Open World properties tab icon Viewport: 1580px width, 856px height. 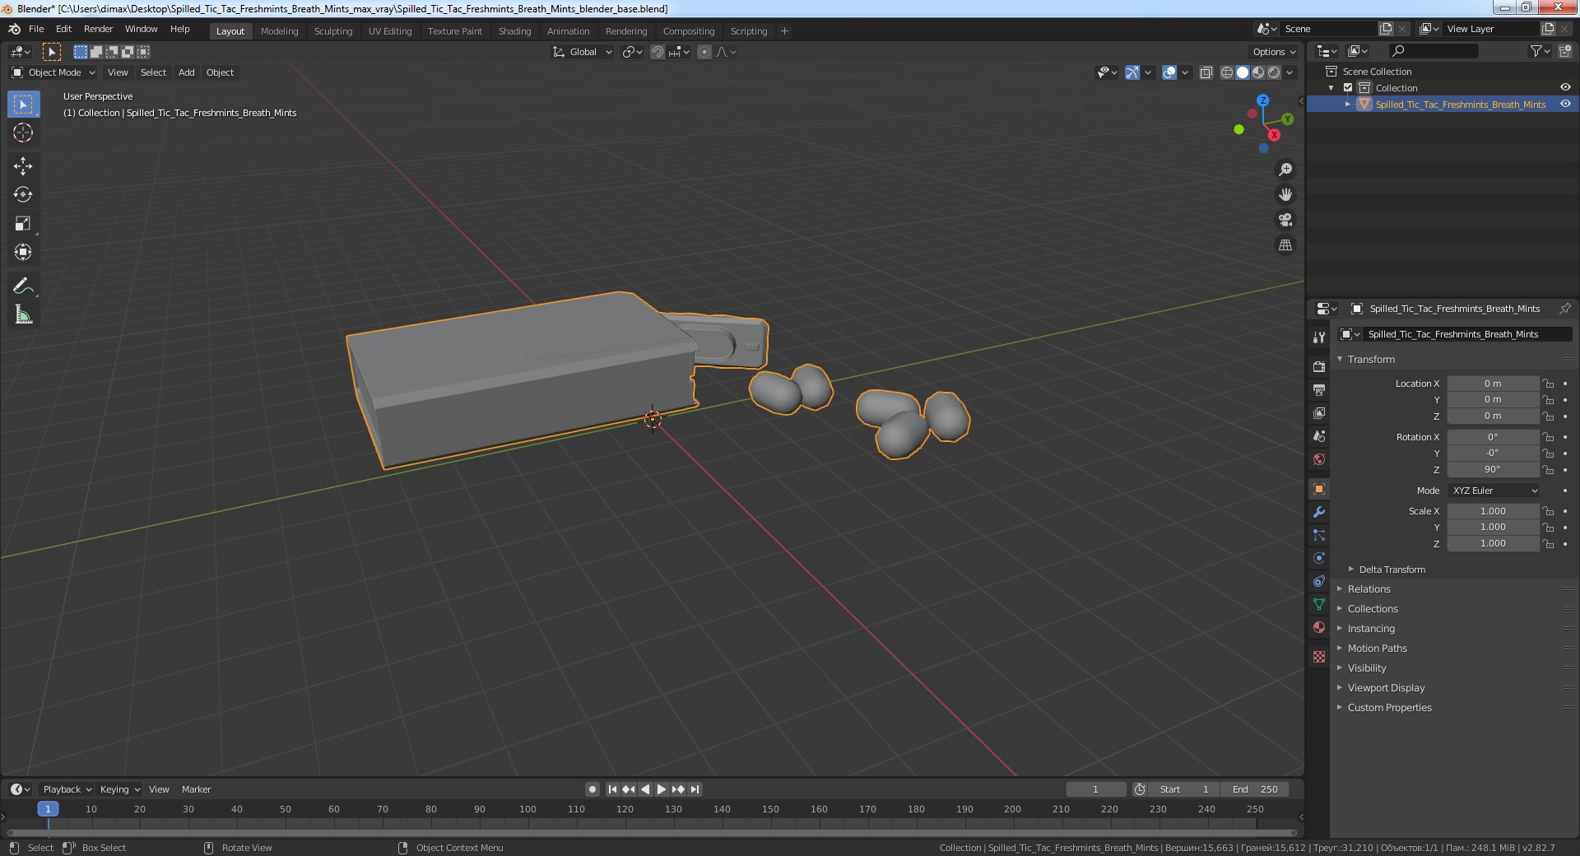(1319, 459)
